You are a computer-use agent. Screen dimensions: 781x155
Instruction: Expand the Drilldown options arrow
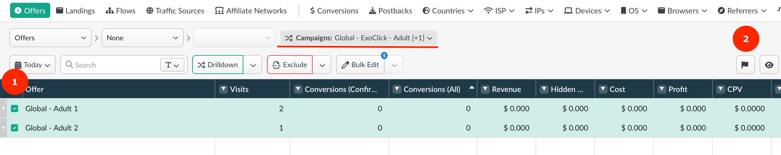[x=253, y=65]
